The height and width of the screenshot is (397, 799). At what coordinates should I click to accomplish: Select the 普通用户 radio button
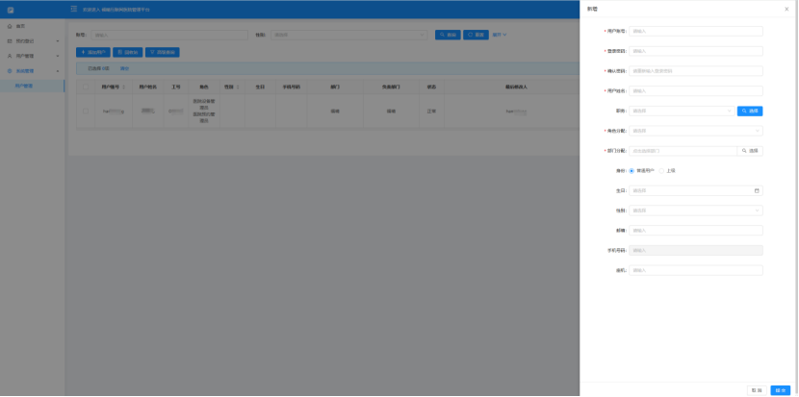(631, 170)
